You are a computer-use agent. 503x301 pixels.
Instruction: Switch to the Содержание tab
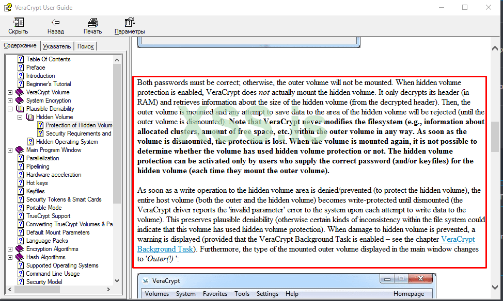click(20, 45)
